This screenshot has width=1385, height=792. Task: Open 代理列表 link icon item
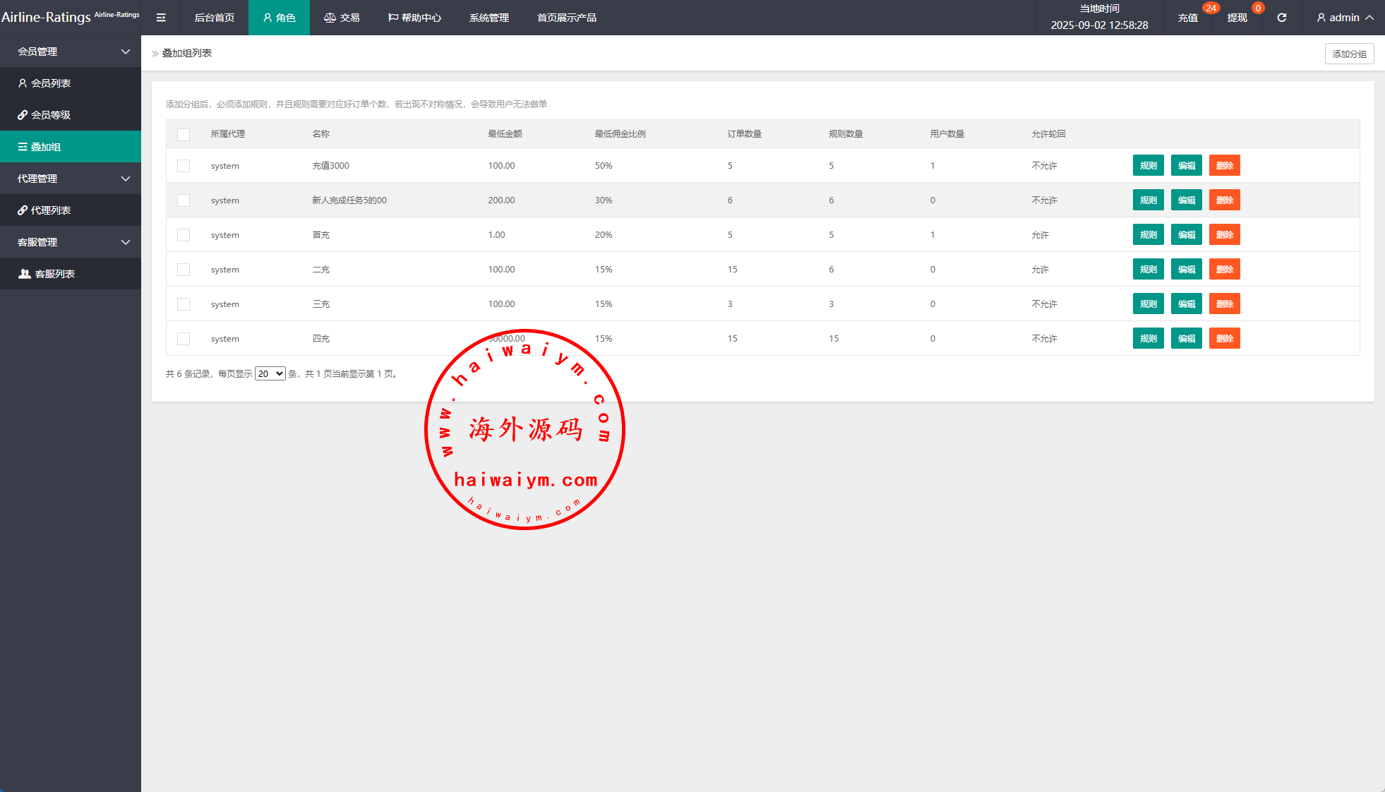click(x=23, y=210)
